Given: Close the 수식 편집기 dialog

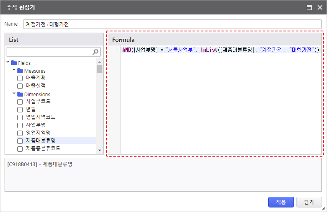Looking at the screenshot, I should (320, 7).
